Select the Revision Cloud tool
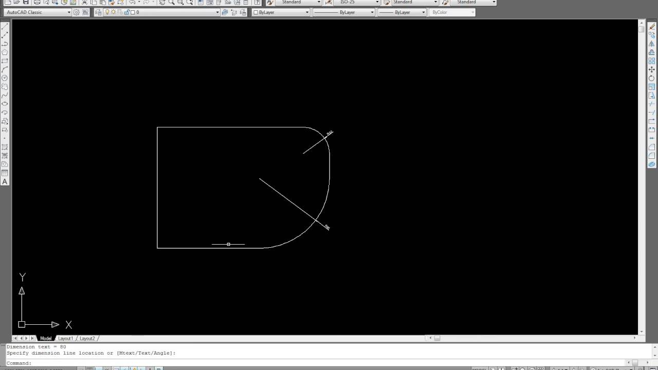Image resolution: width=658 pixels, height=370 pixels. coord(5,87)
